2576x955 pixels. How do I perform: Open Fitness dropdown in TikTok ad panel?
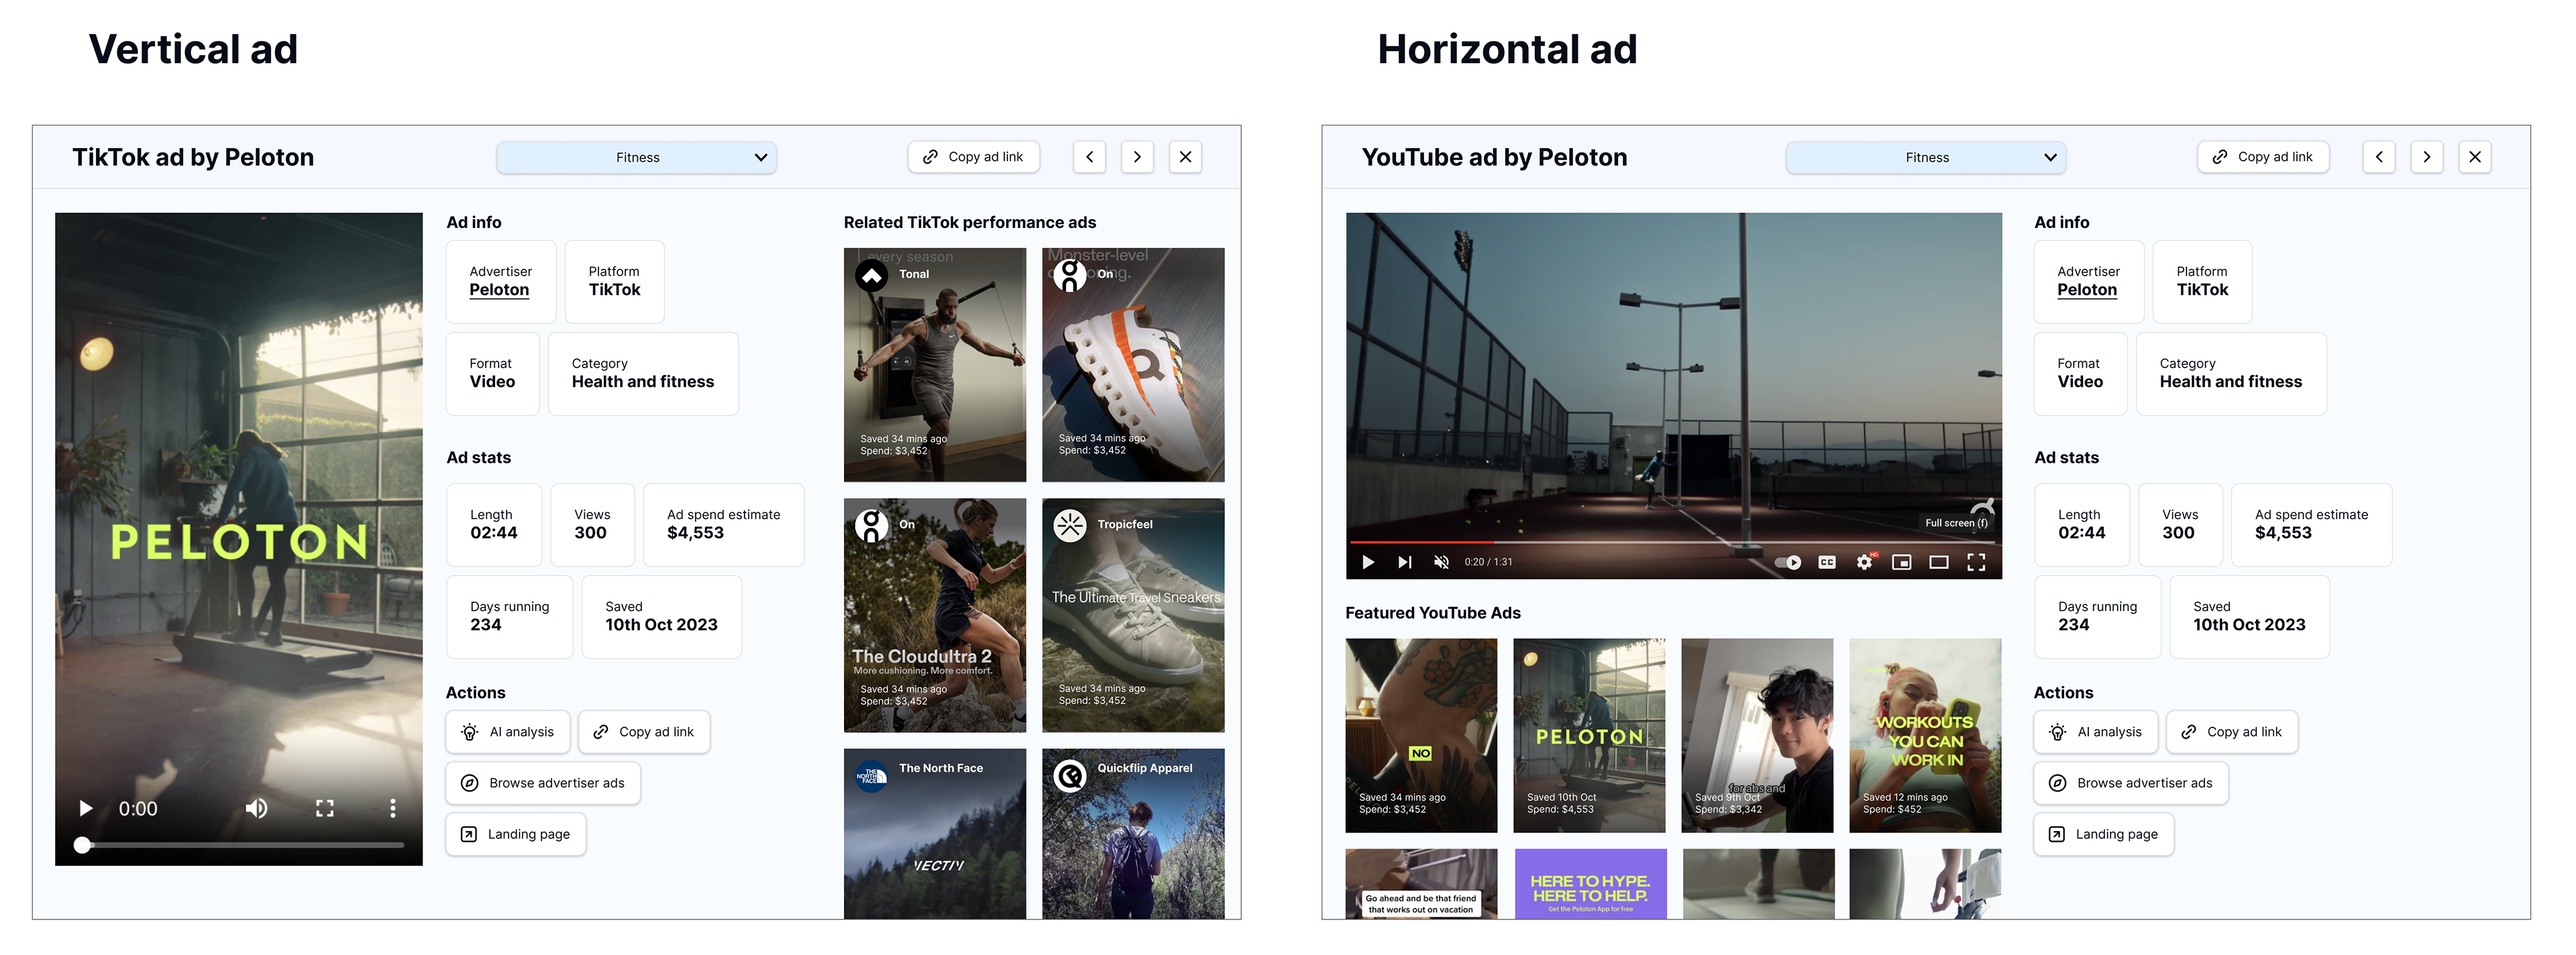[637, 157]
